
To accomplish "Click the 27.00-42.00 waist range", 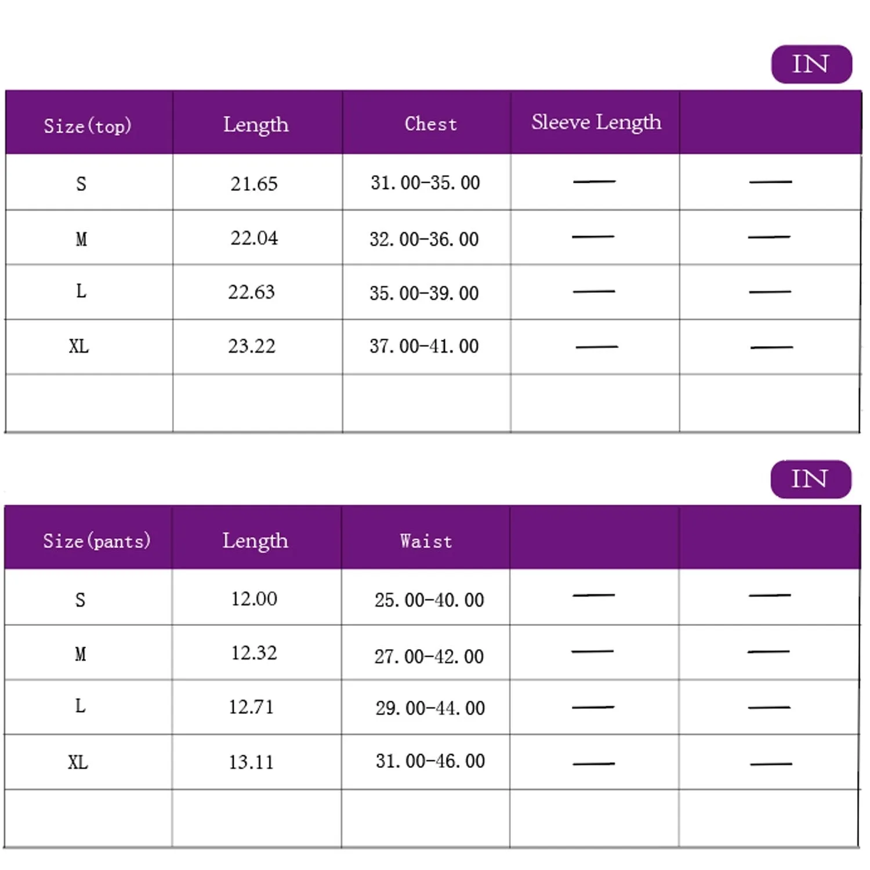I will coord(429,656).
